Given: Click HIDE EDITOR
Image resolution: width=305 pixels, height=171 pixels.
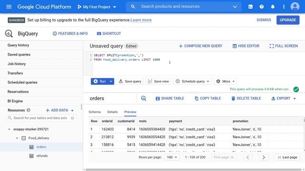Looking at the screenshot, I should click(246, 46).
